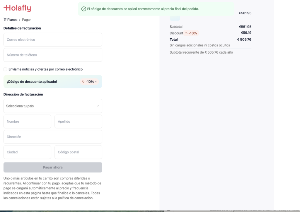Viewport: 300px width, 212px height.
Task: Expand the country selector chevron
Action: [98, 106]
